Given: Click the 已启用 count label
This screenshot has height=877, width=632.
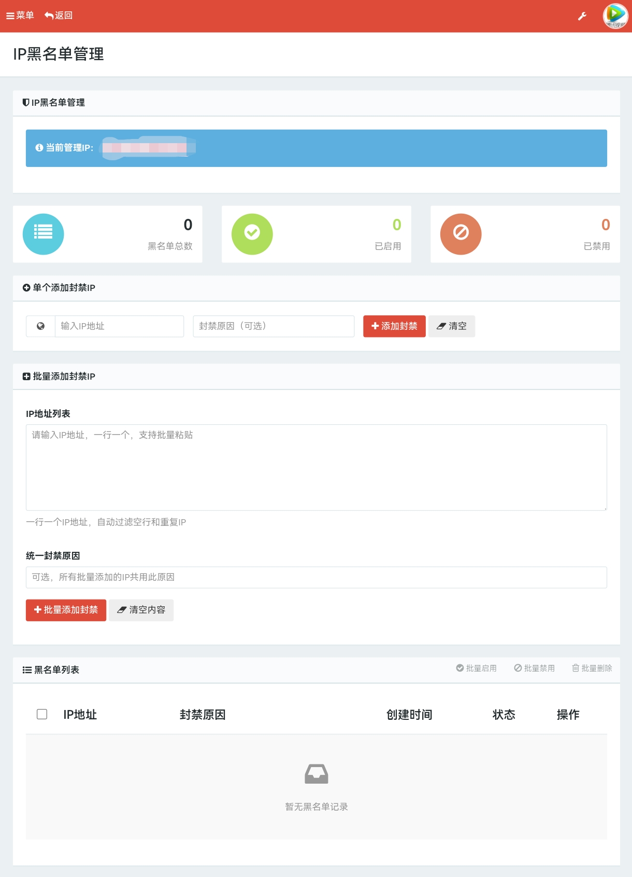Looking at the screenshot, I should [388, 246].
